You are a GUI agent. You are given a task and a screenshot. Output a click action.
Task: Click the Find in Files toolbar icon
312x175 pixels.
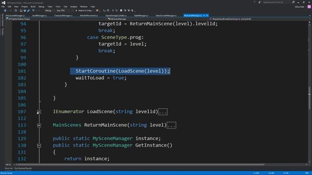[x=97, y=11]
